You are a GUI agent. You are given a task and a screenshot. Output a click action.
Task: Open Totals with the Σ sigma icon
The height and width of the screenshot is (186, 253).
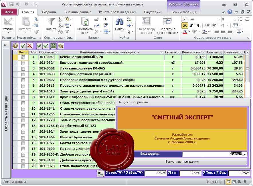point(106,19)
